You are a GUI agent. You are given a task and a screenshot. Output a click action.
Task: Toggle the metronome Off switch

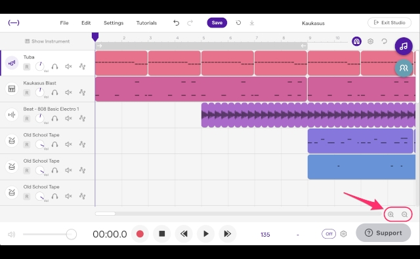coord(329,234)
